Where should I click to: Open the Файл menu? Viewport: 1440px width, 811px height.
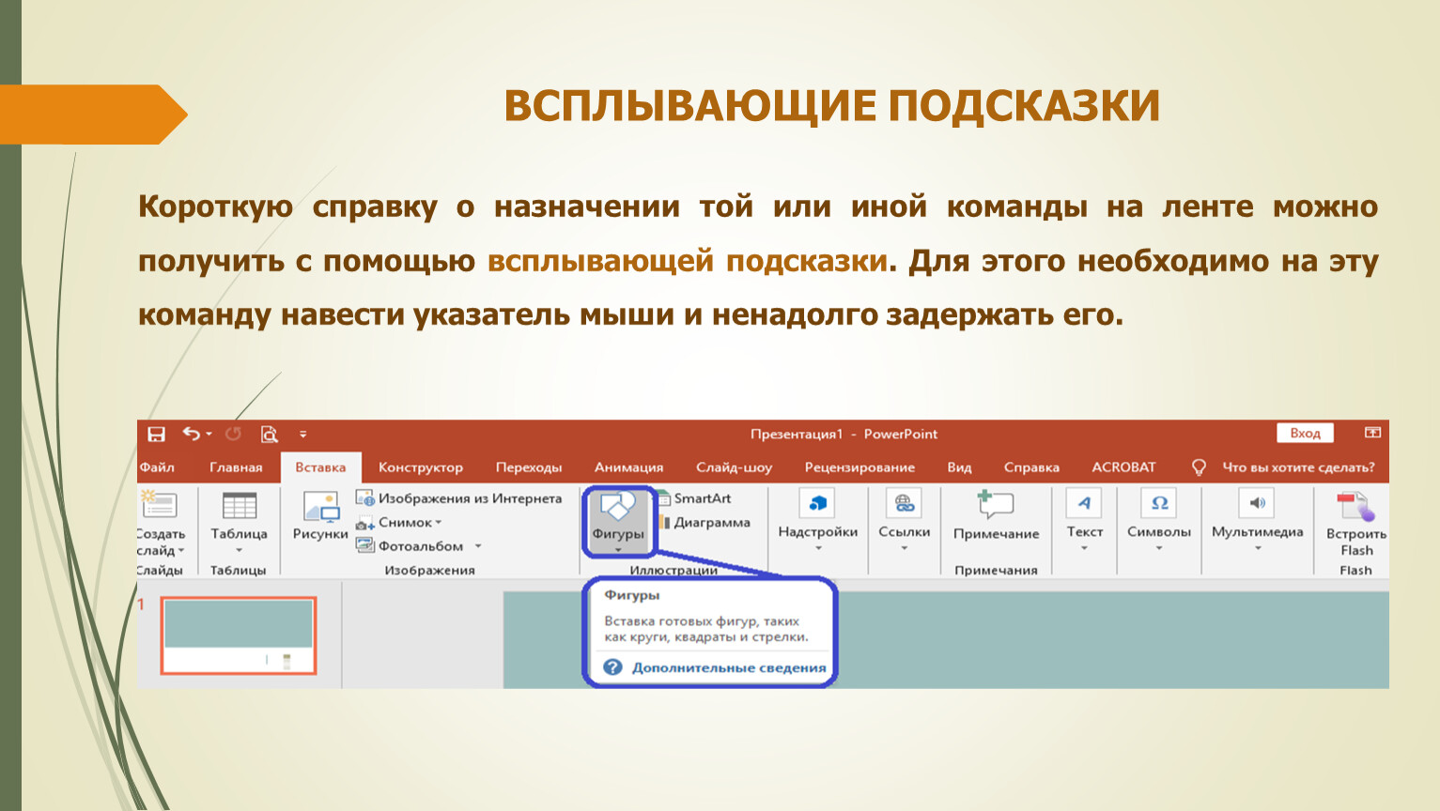[x=157, y=467]
